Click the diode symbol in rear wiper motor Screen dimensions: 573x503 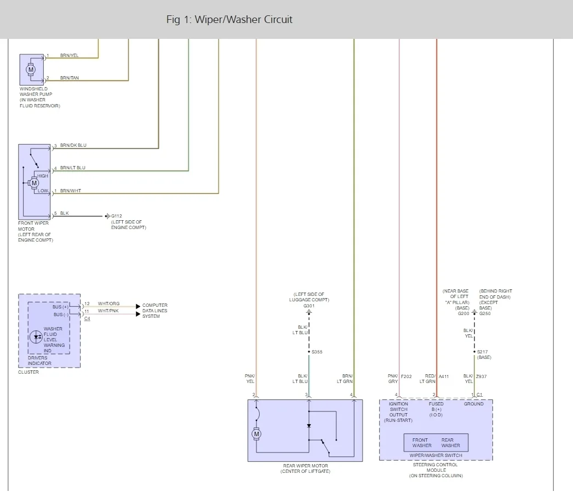click(309, 426)
